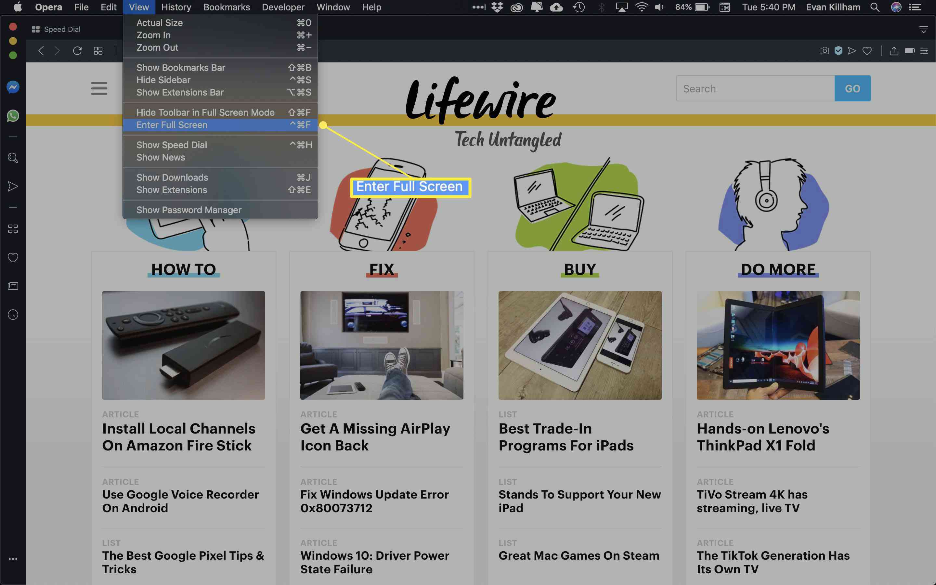Screen dimensions: 936x585
Task: Choose Zoom In from the View menu
Action: coord(220,35)
